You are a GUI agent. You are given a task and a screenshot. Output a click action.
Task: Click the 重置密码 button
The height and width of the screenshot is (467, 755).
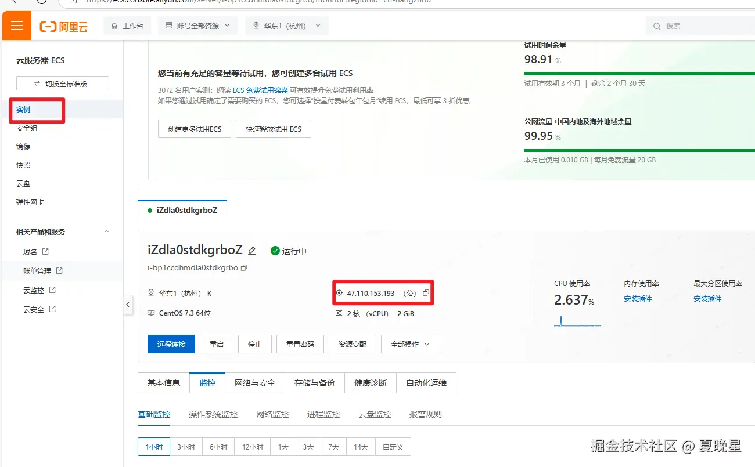(x=300, y=344)
